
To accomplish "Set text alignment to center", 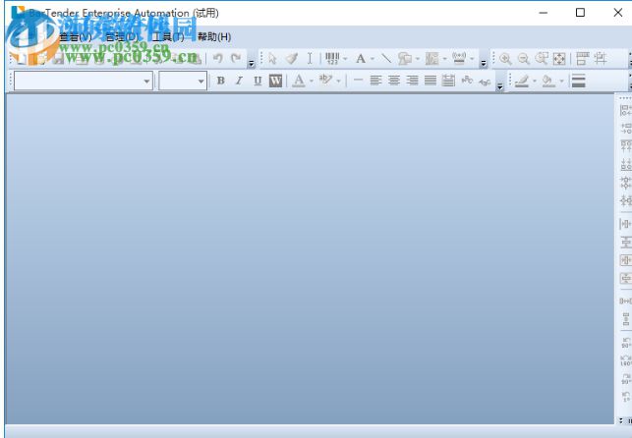I will [x=394, y=81].
